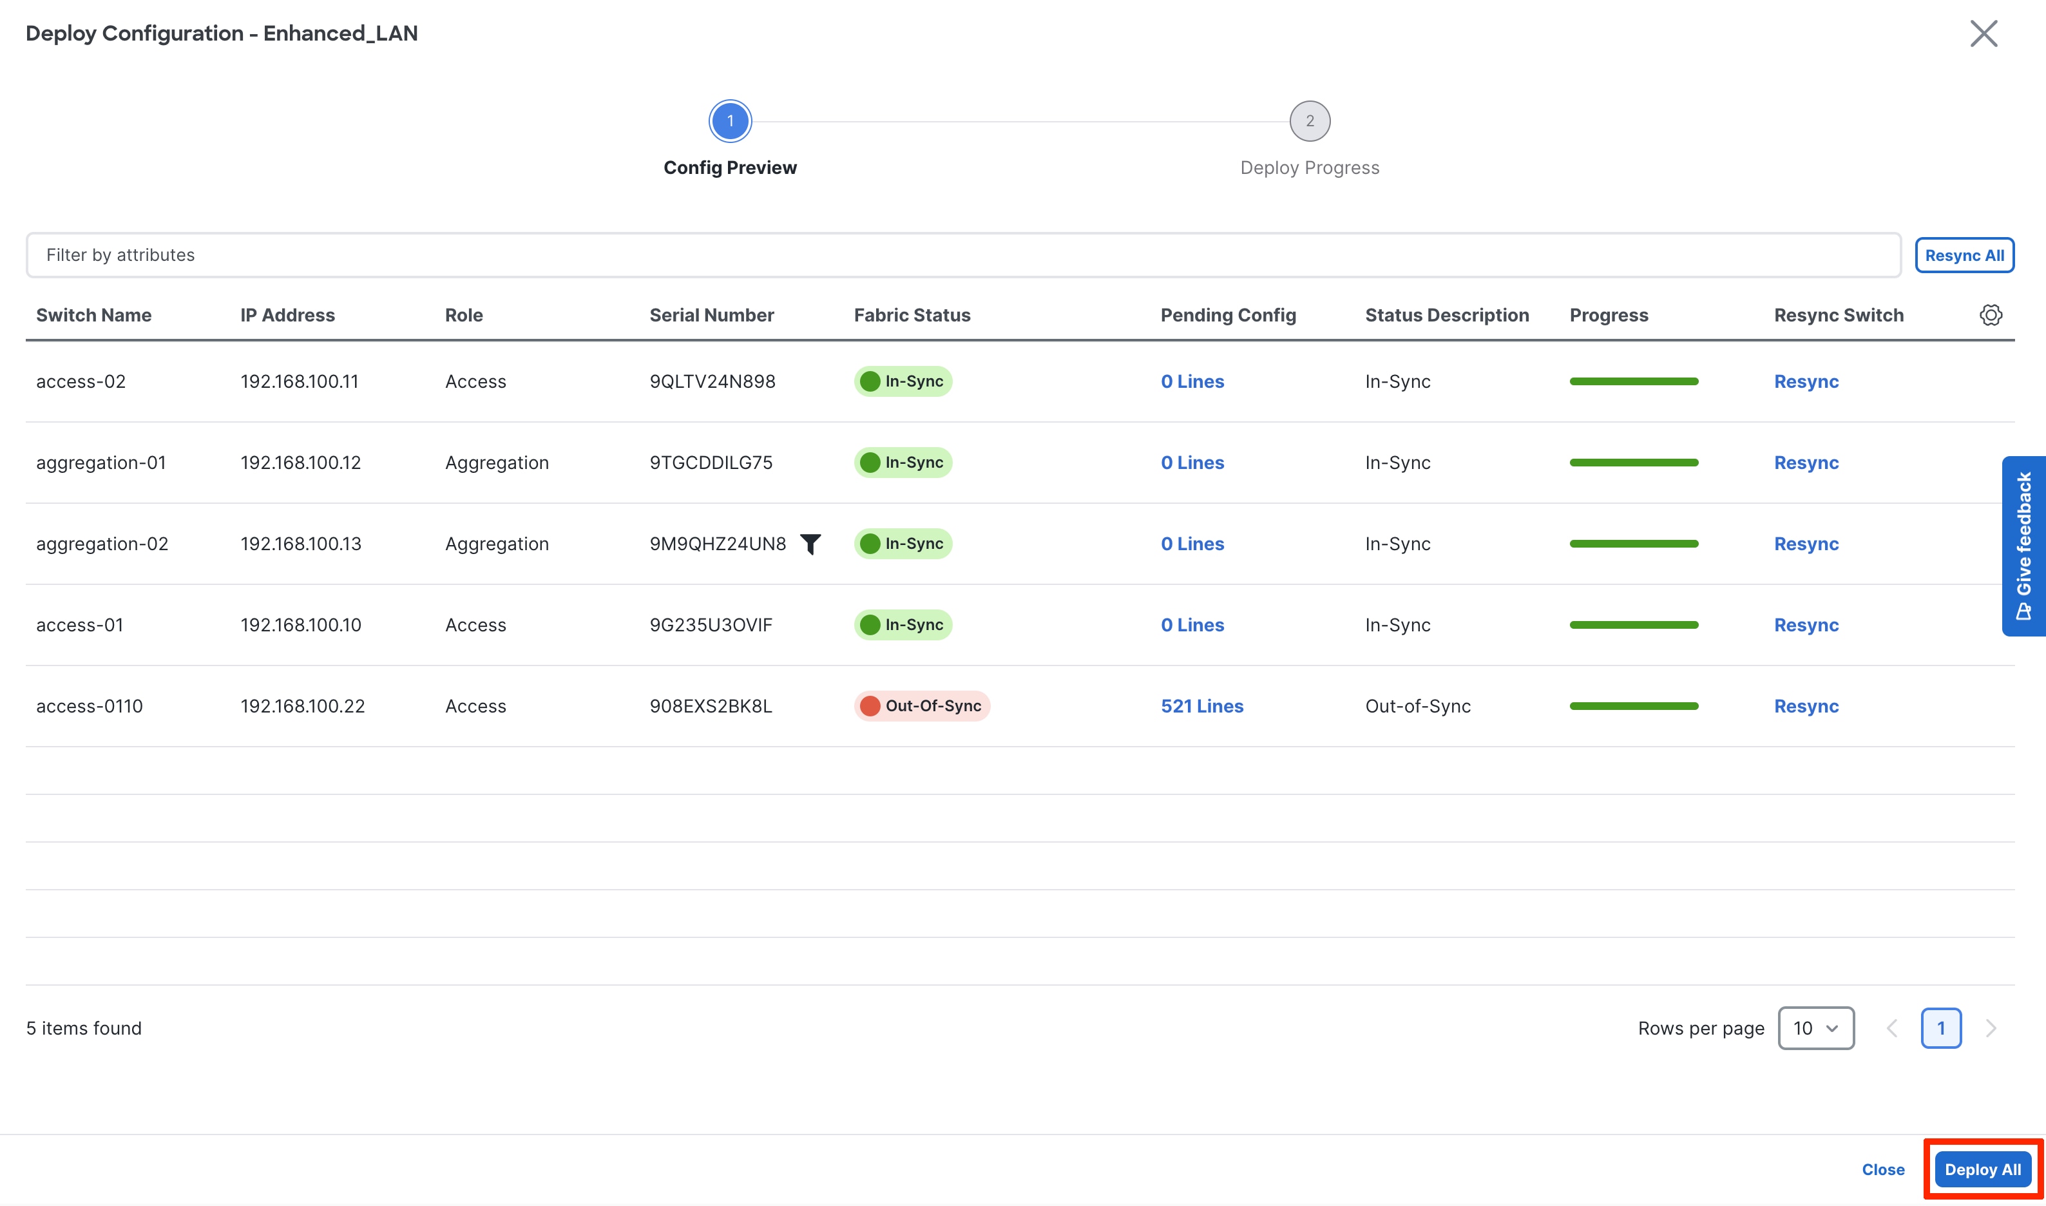Go to next page arrow
The image size is (2046, 1206).
(x=1990, y=1028)
